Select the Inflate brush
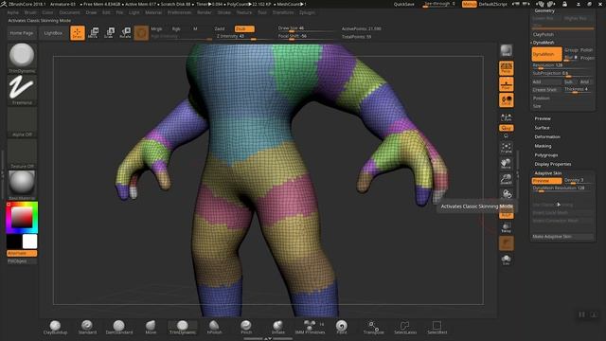The height and width of the screenshot is (341, 606). pos(277,327)
